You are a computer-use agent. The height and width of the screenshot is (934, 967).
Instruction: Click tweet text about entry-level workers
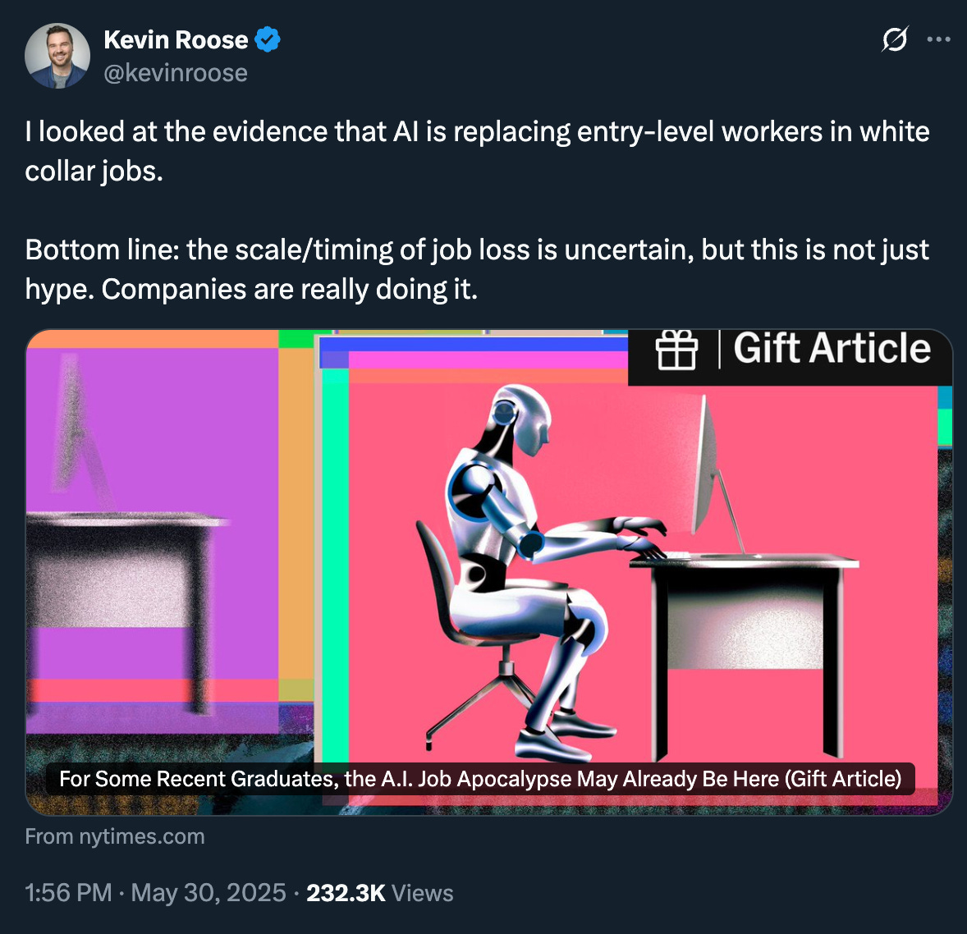coord(477,151)
